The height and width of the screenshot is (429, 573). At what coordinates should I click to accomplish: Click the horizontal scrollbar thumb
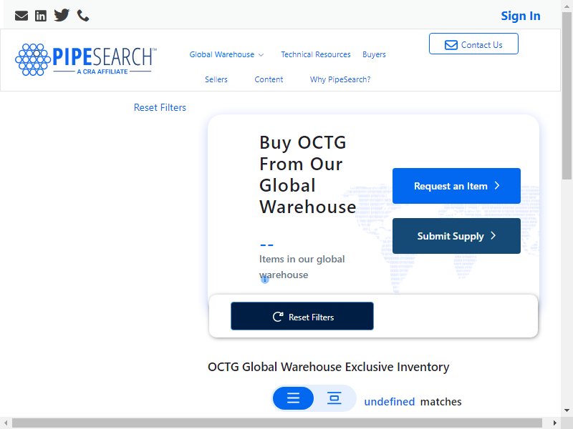tap(277, 423)
